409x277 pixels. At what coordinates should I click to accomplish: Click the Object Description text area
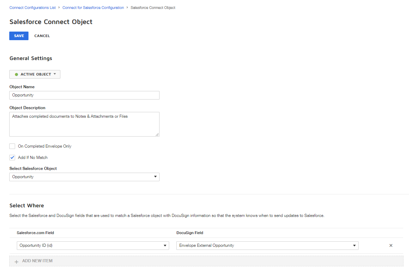pyautogui.click(x=84, y=124)
